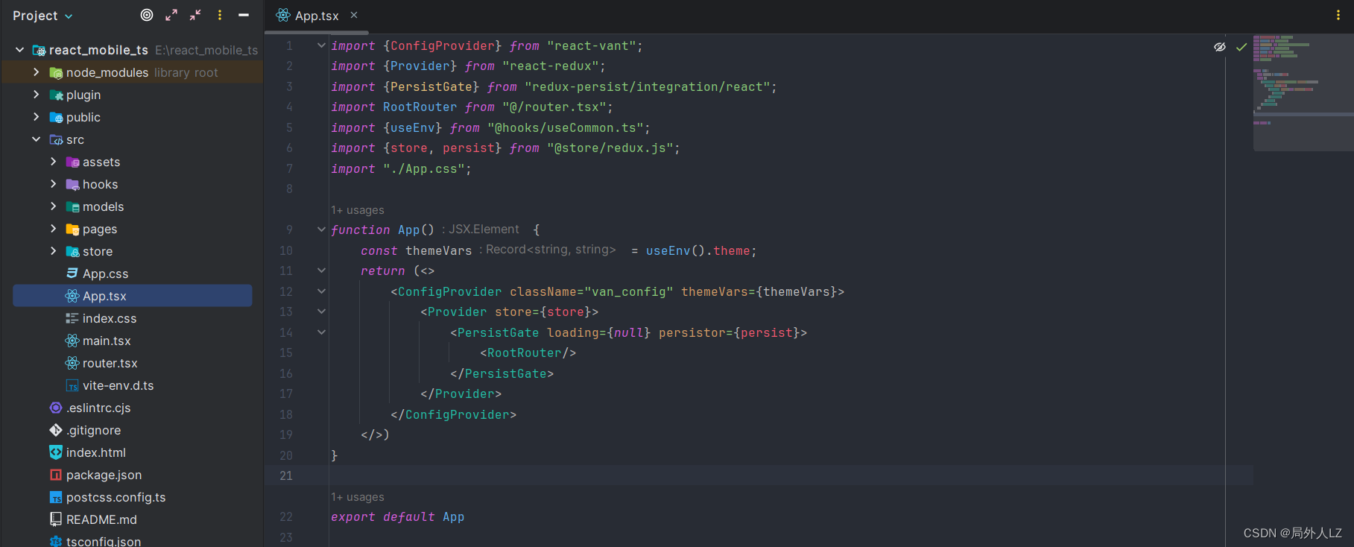Fold the PersistGate element at line 14
The image size is (1354, 547).
[321, 332]
